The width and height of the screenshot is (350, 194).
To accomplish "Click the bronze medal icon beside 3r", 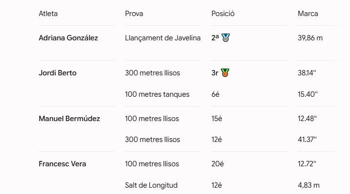I will 225,72.
